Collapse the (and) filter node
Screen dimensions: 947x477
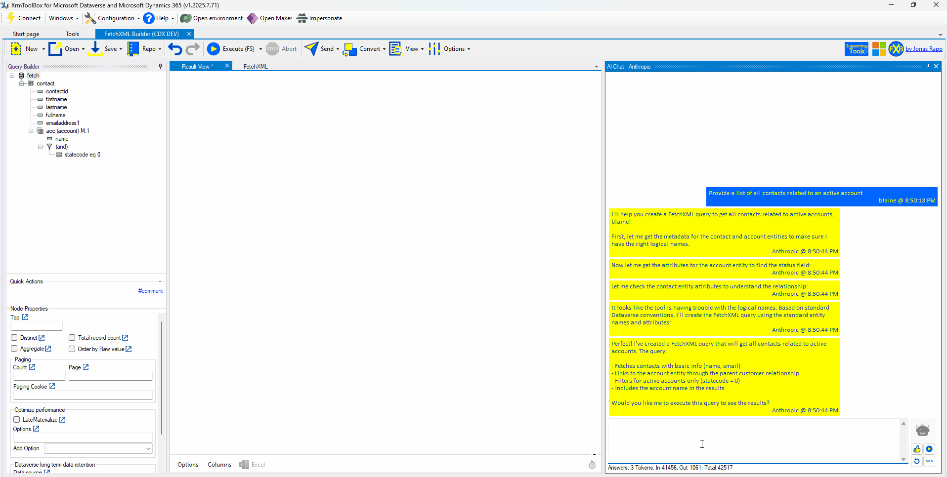click(41, 147)
